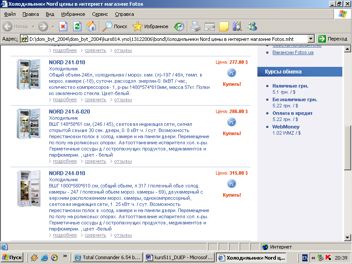This screenshot has width=352, height=264.
Task: Launch Internet Explorer from quick launch
Action: click(44, 257)
